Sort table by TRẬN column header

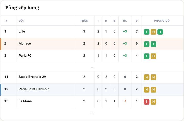[x=84, y=21]
